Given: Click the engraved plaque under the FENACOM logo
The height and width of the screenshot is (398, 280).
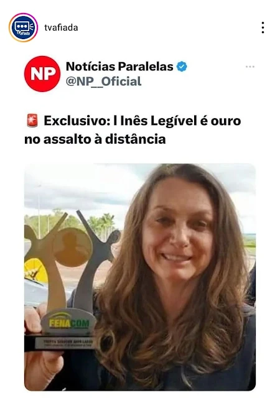Looking at the screenshot, I should [x=64, y=343].
